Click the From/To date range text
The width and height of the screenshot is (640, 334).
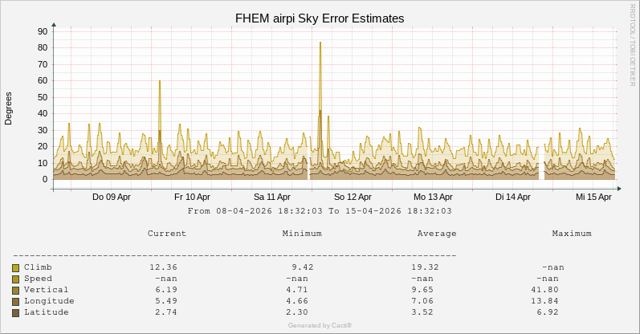pyautogui.click(x=320, y=211)
